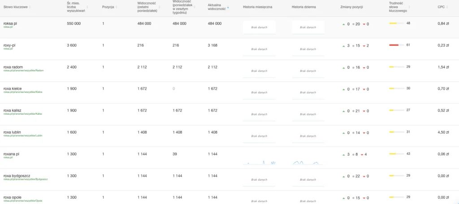Image resolution: width=459 pixels, height=204 pixels.
Task: Select the Historia dzienna column header
Action: tap(303, 7)
